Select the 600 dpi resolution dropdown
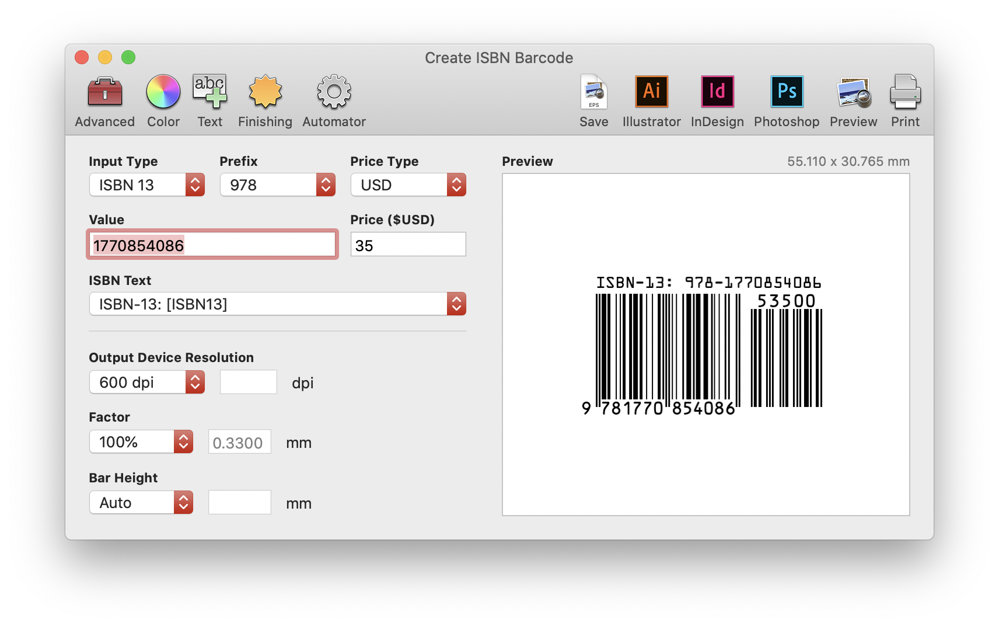The height and width of the screenshot is (626, 999). pyautogui.click(x=147, y=382)
